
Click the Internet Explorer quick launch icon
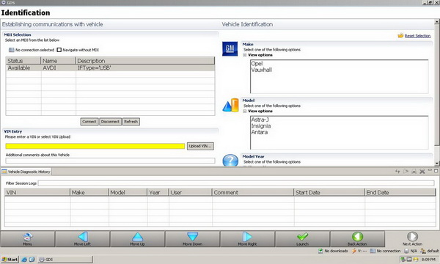[x=24, y=260]
